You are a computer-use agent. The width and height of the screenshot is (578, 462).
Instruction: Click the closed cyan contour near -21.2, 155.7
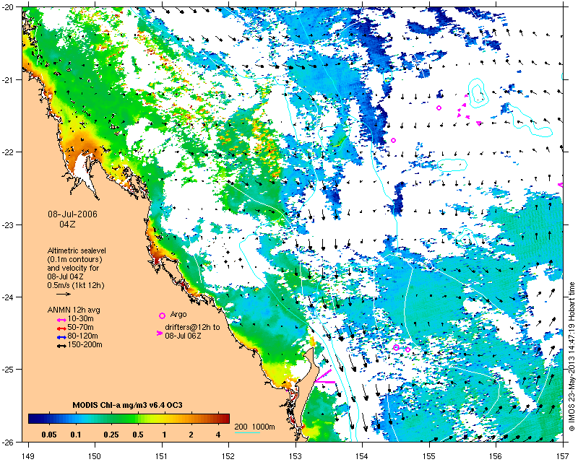tap(478, 92)
